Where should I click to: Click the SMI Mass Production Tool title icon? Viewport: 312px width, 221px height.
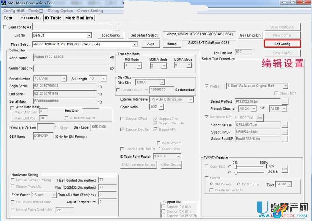point(4,3)
